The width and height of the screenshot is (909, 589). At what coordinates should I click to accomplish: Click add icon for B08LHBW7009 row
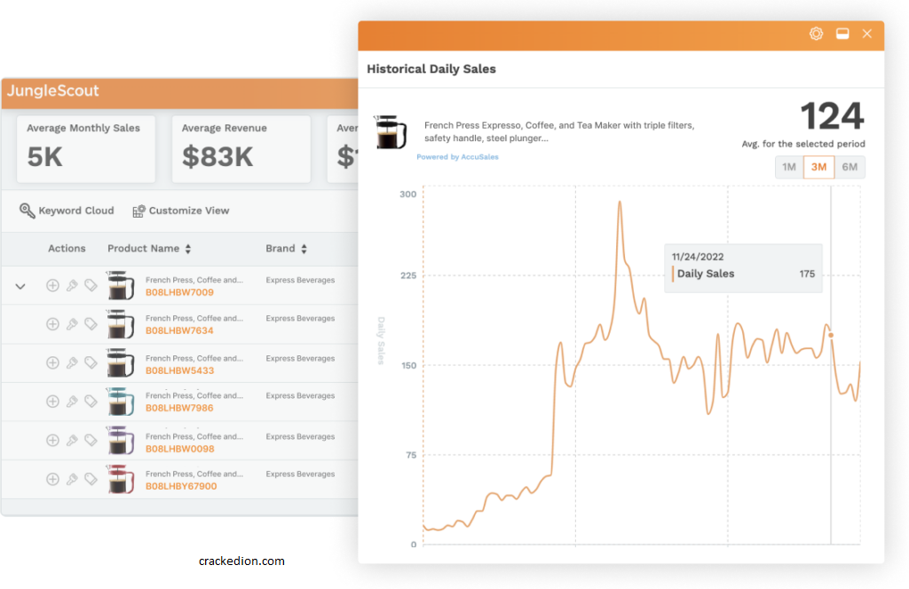pyautogui.click(x=52, y=285)
